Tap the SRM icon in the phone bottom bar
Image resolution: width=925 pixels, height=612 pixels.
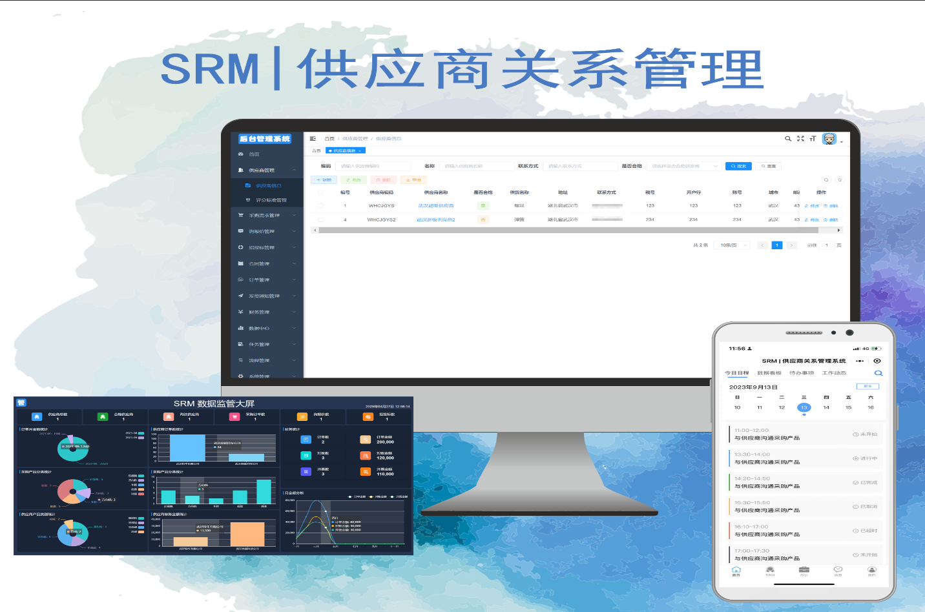(770, 571)
